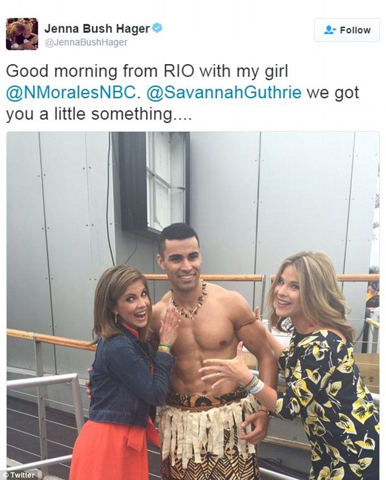This screenshot has width=386, height=480.
Task: Click the tooth necklace in the photo
Action: click(x=189, y=301)
